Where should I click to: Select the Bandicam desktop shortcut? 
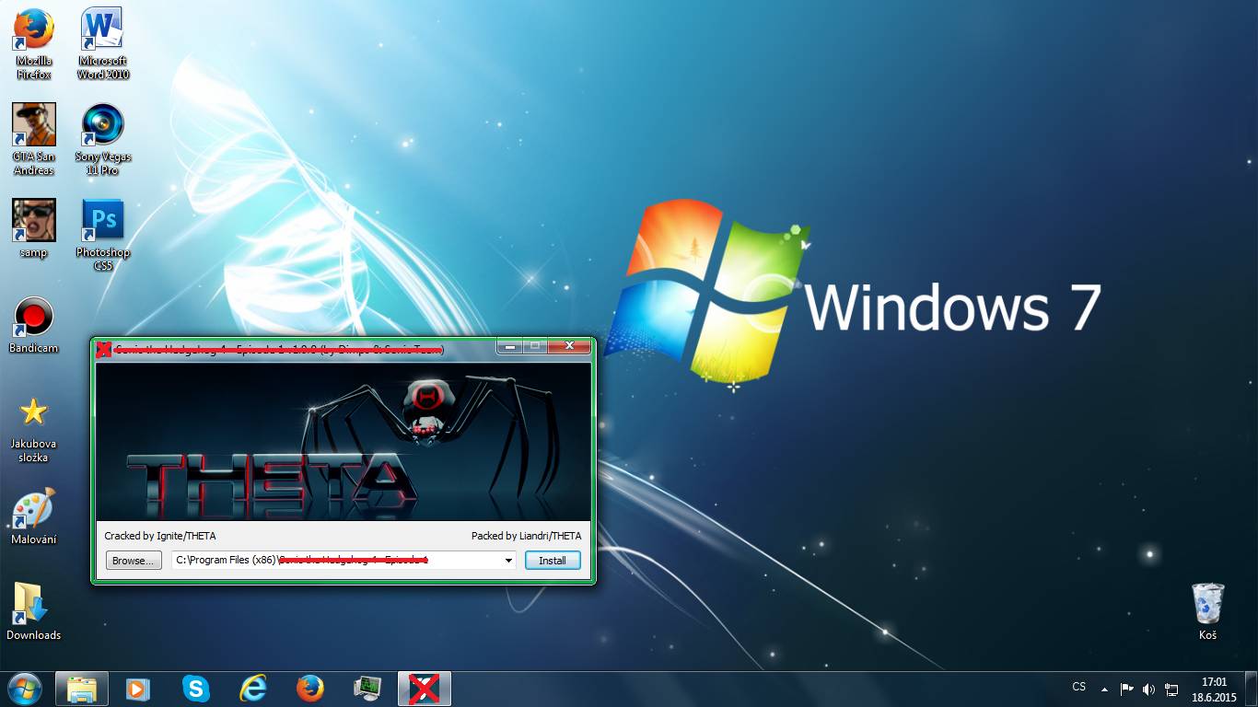[x=33, y=325]
